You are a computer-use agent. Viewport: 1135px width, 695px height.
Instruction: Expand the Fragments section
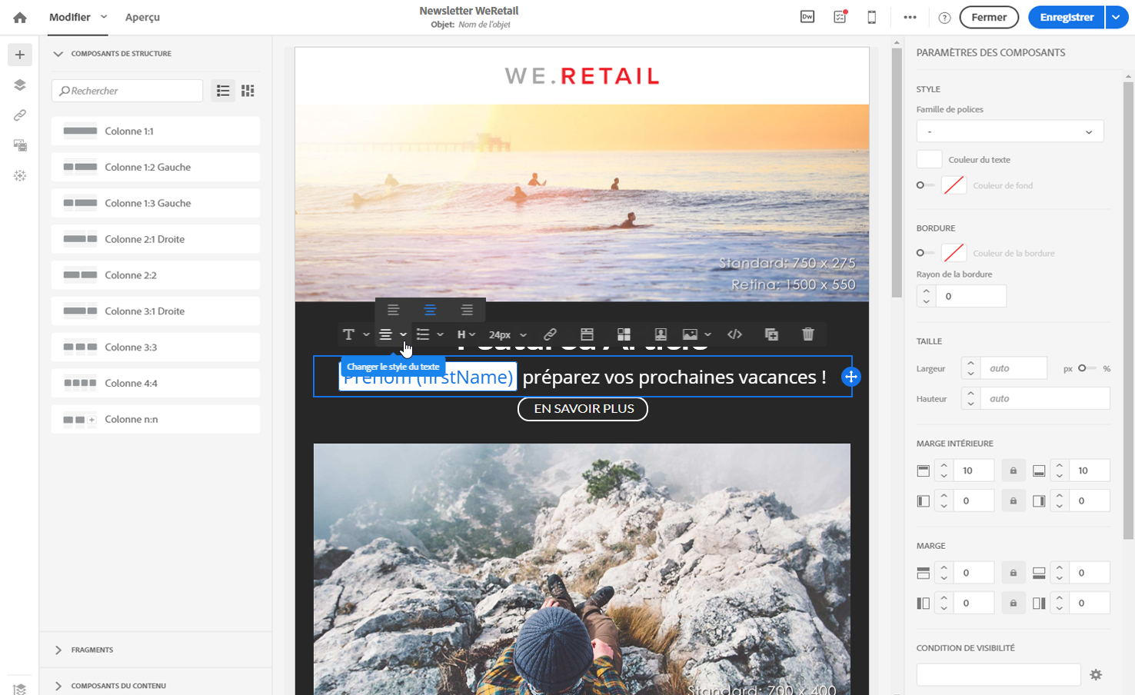pos(92,650)
